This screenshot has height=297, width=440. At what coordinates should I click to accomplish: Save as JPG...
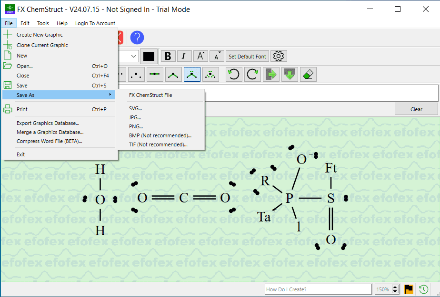(x=160, y=117)
